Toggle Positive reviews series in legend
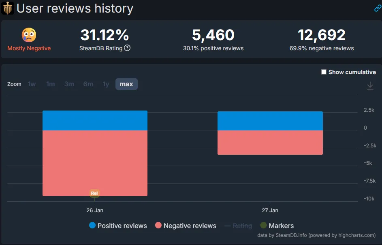 118,226
